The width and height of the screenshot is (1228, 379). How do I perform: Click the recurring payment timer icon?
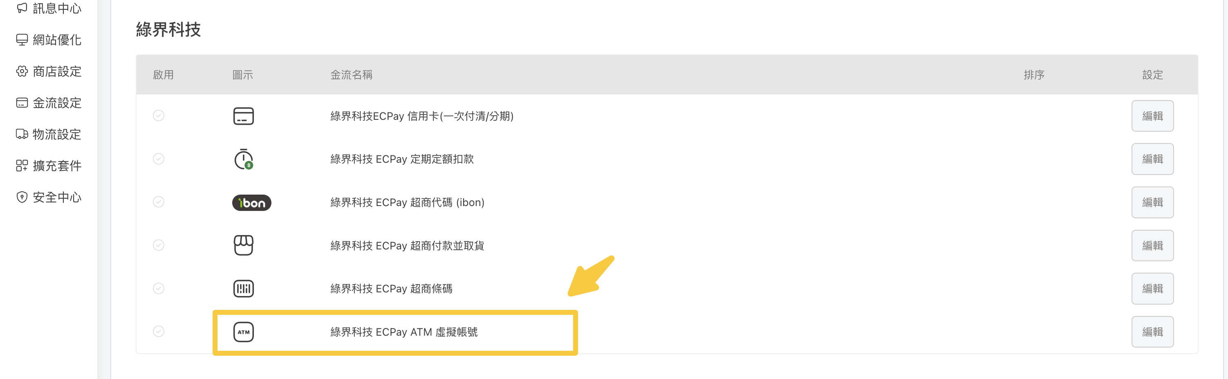coord(244,159)
